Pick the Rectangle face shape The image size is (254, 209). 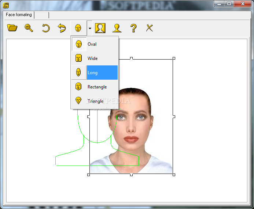coord(95,87)
